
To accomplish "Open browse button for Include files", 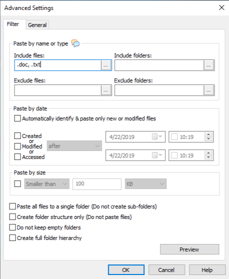I will click(x=106, y=65).
